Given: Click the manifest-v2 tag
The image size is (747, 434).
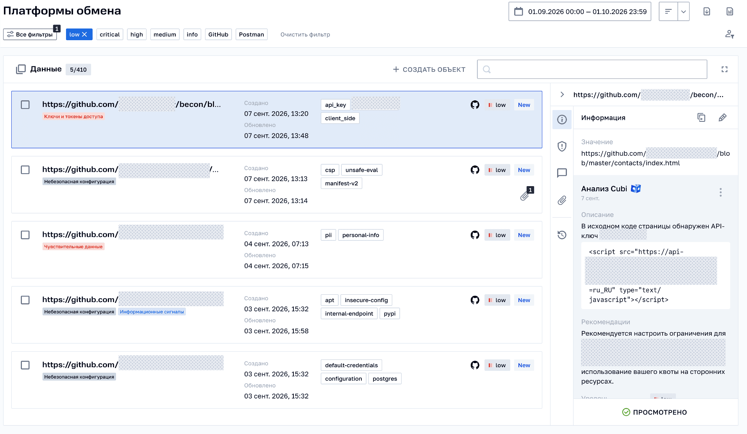Looking at the screenshot, I should 341,183.
